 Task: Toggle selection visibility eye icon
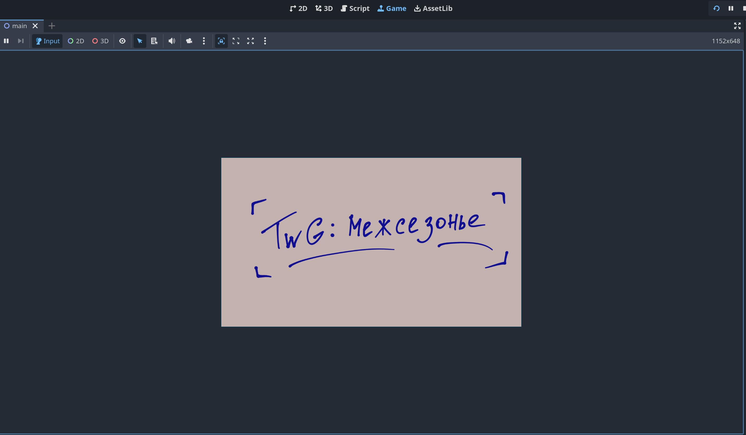coord(122,41)
